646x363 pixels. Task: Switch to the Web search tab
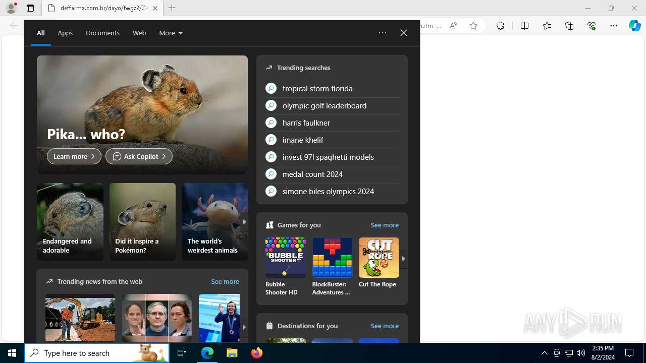tap(139, 33)
